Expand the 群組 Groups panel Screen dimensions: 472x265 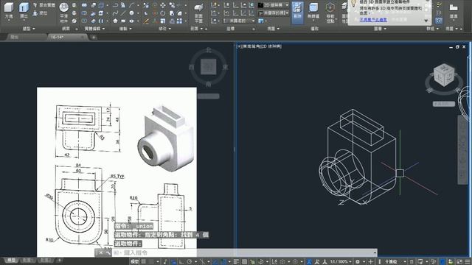coord(432,29)
